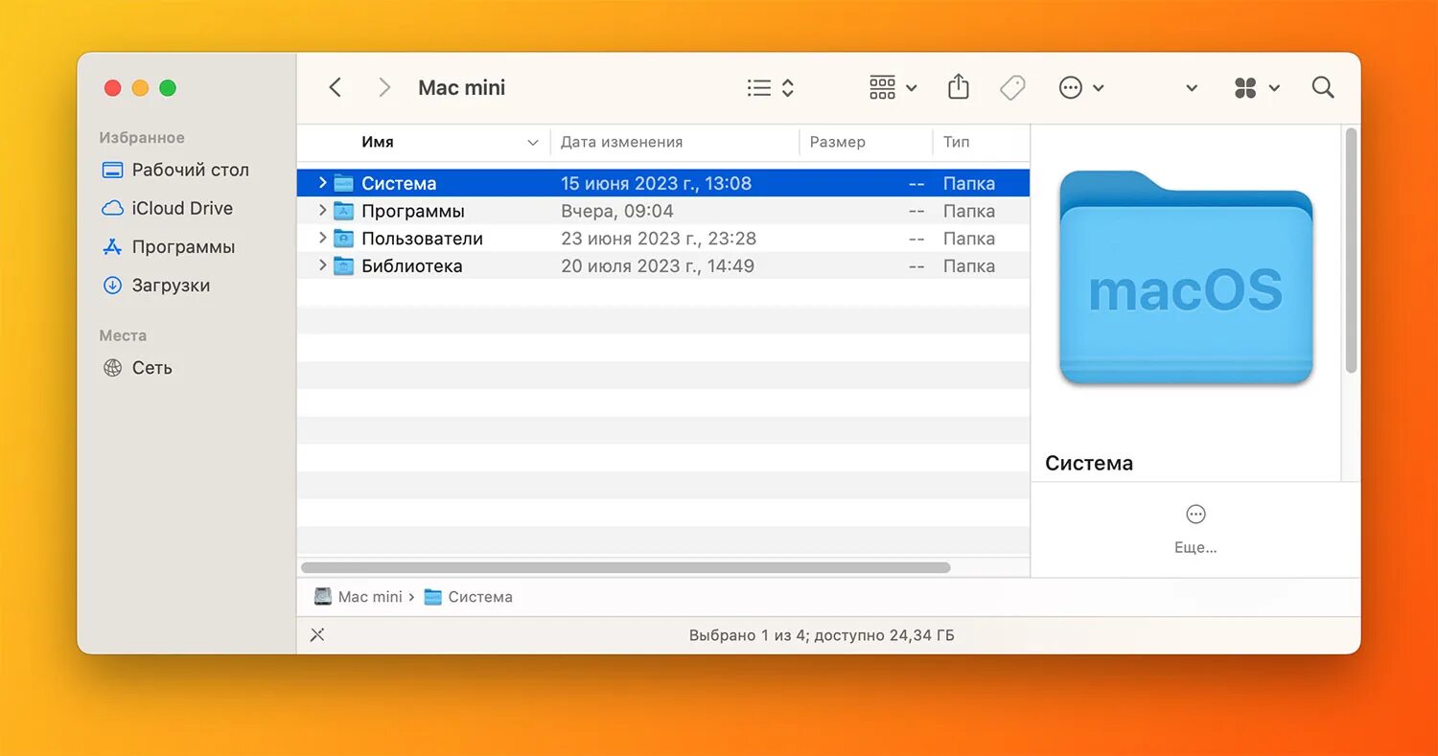Click the Пользователи folder icon in list
1438x756 pixels.
(344, 239)
